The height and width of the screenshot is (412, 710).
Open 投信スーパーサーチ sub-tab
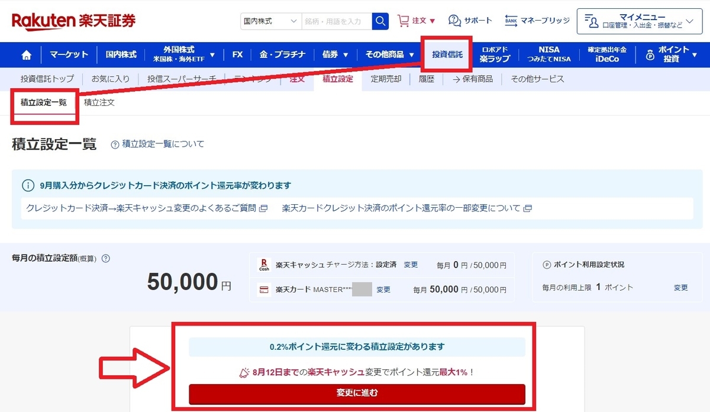(x=182, y=79)
